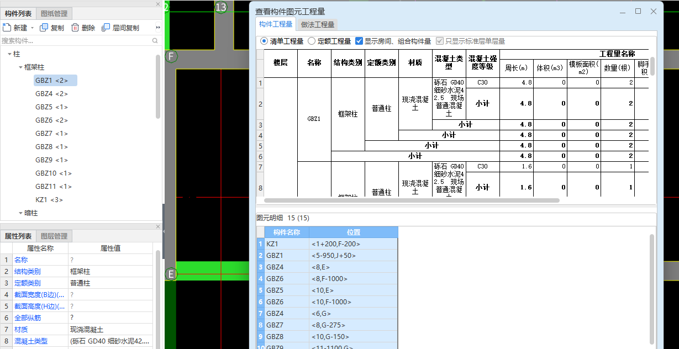Click axis bubble 13 on drawing canvas
Screen dimensions: 679x349
pos(221,7)
